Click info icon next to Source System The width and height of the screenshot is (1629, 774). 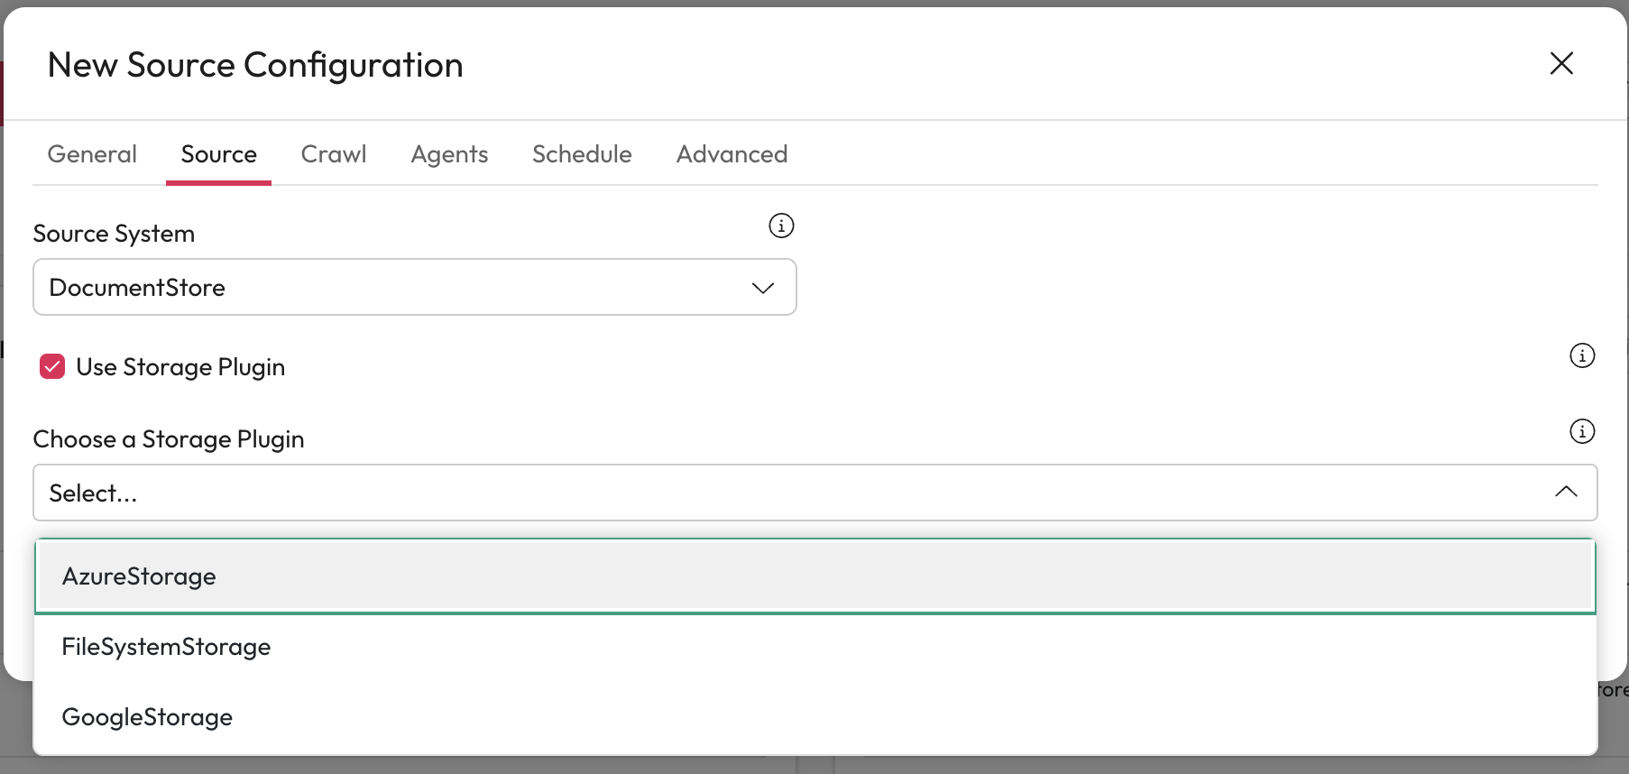[781, 226]
